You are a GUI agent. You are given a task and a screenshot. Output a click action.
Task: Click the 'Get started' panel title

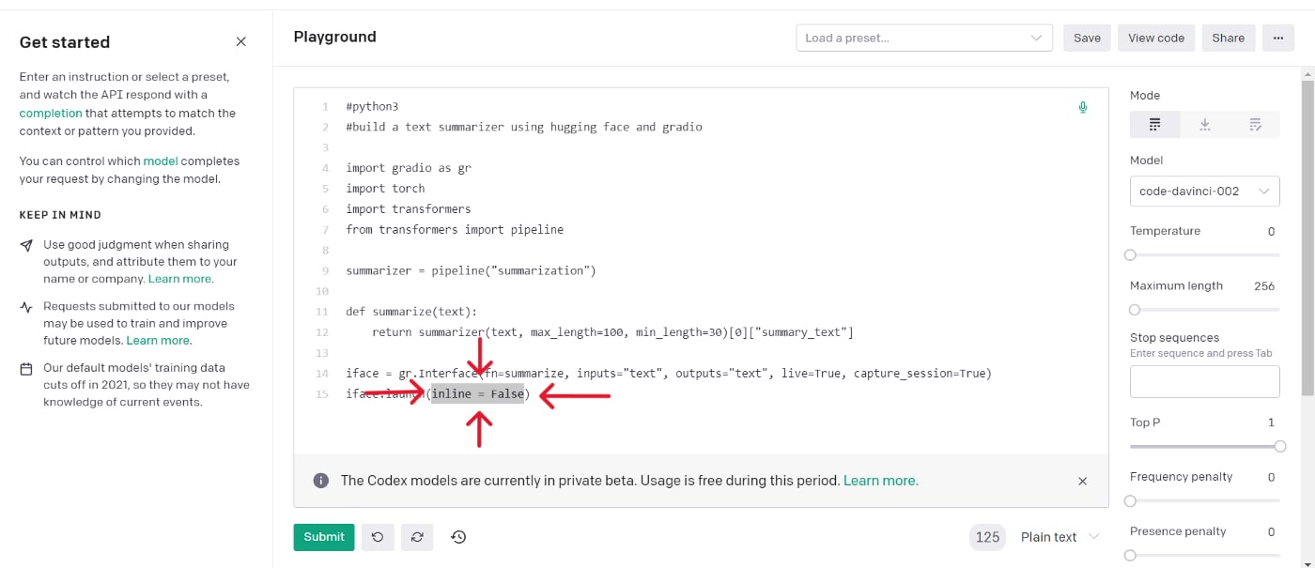[x=65, y=42]
